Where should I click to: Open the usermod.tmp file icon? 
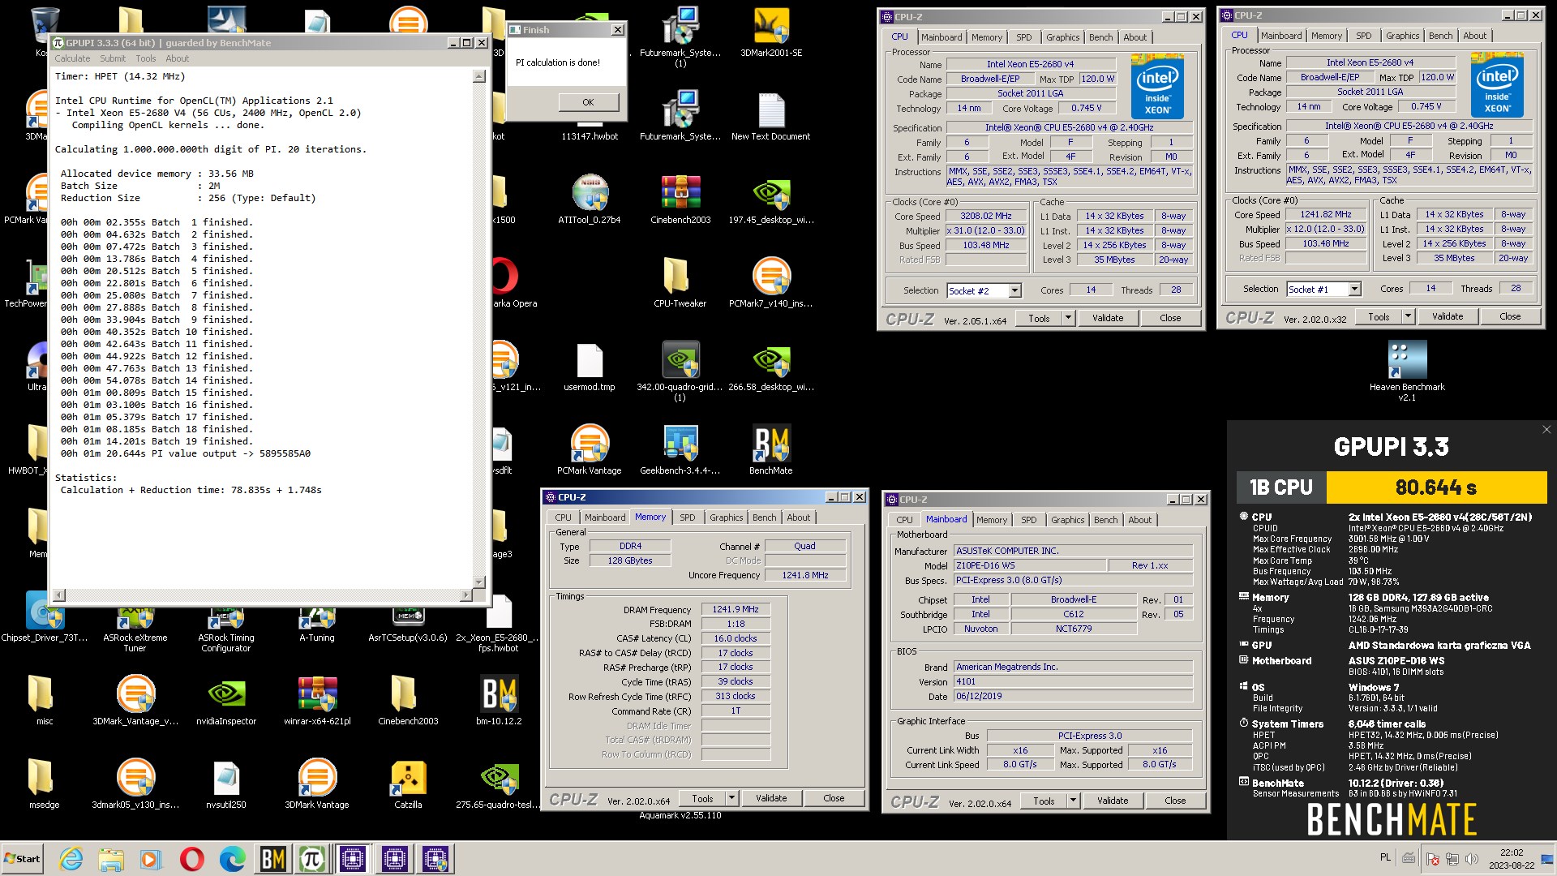point(590,367)
